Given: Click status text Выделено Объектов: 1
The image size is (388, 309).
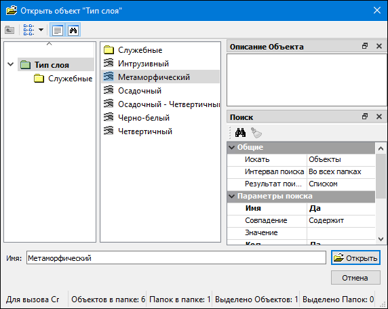Looking at the screenshot, I should tap(256, 300).
